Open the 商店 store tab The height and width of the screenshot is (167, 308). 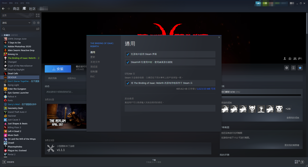[x=16, y=9]
